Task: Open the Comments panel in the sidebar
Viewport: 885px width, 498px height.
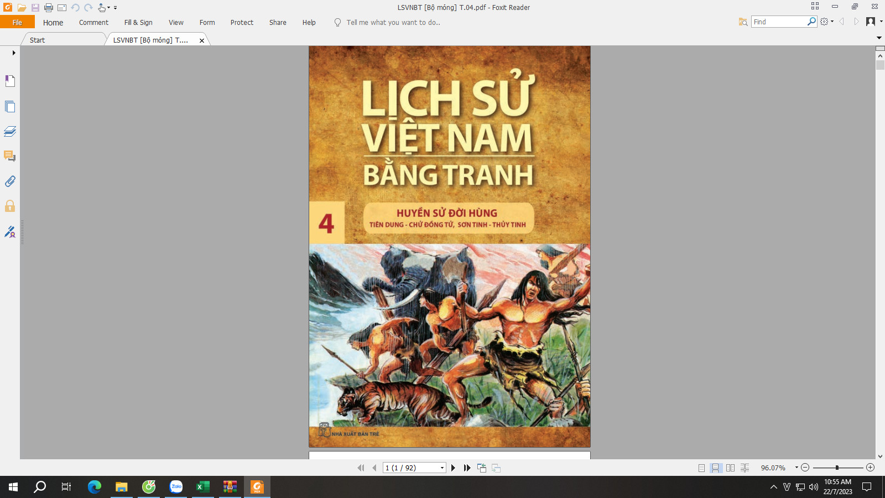Action: tap(10, 157)
